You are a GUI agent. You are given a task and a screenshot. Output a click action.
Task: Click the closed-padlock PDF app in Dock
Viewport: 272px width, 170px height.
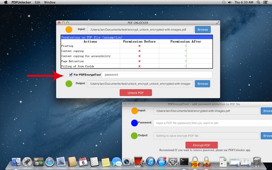[195, 161]
